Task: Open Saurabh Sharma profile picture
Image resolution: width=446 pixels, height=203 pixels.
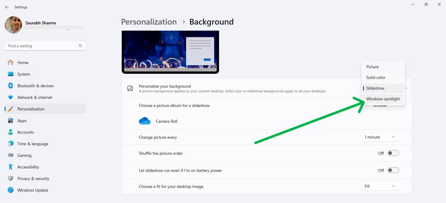Action: [13, 25]
